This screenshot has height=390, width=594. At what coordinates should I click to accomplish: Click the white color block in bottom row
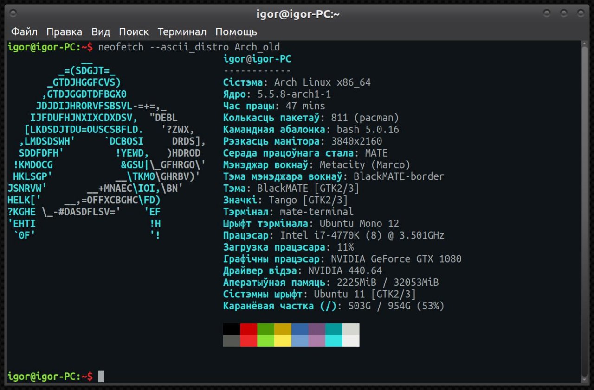tap(351, 341)
